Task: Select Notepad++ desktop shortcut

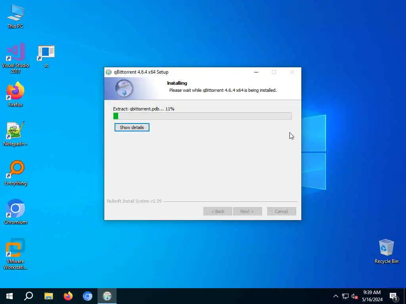Action: pos(15,134)
